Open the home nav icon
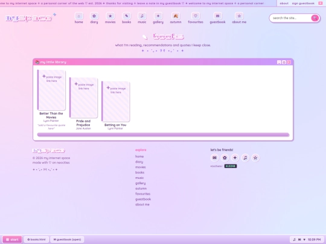 (x=79, y=16)
